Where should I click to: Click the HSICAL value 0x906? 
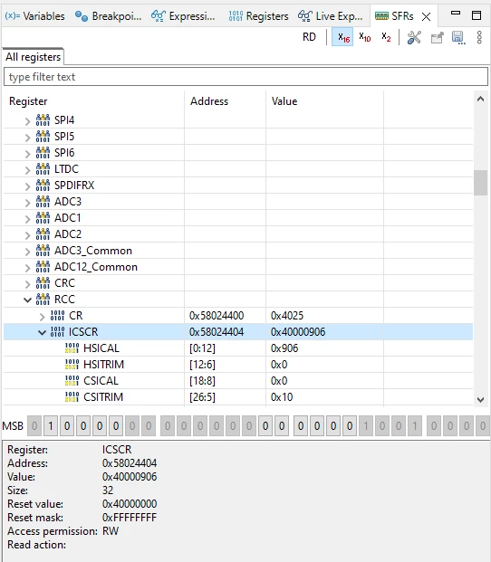(284, 348)
